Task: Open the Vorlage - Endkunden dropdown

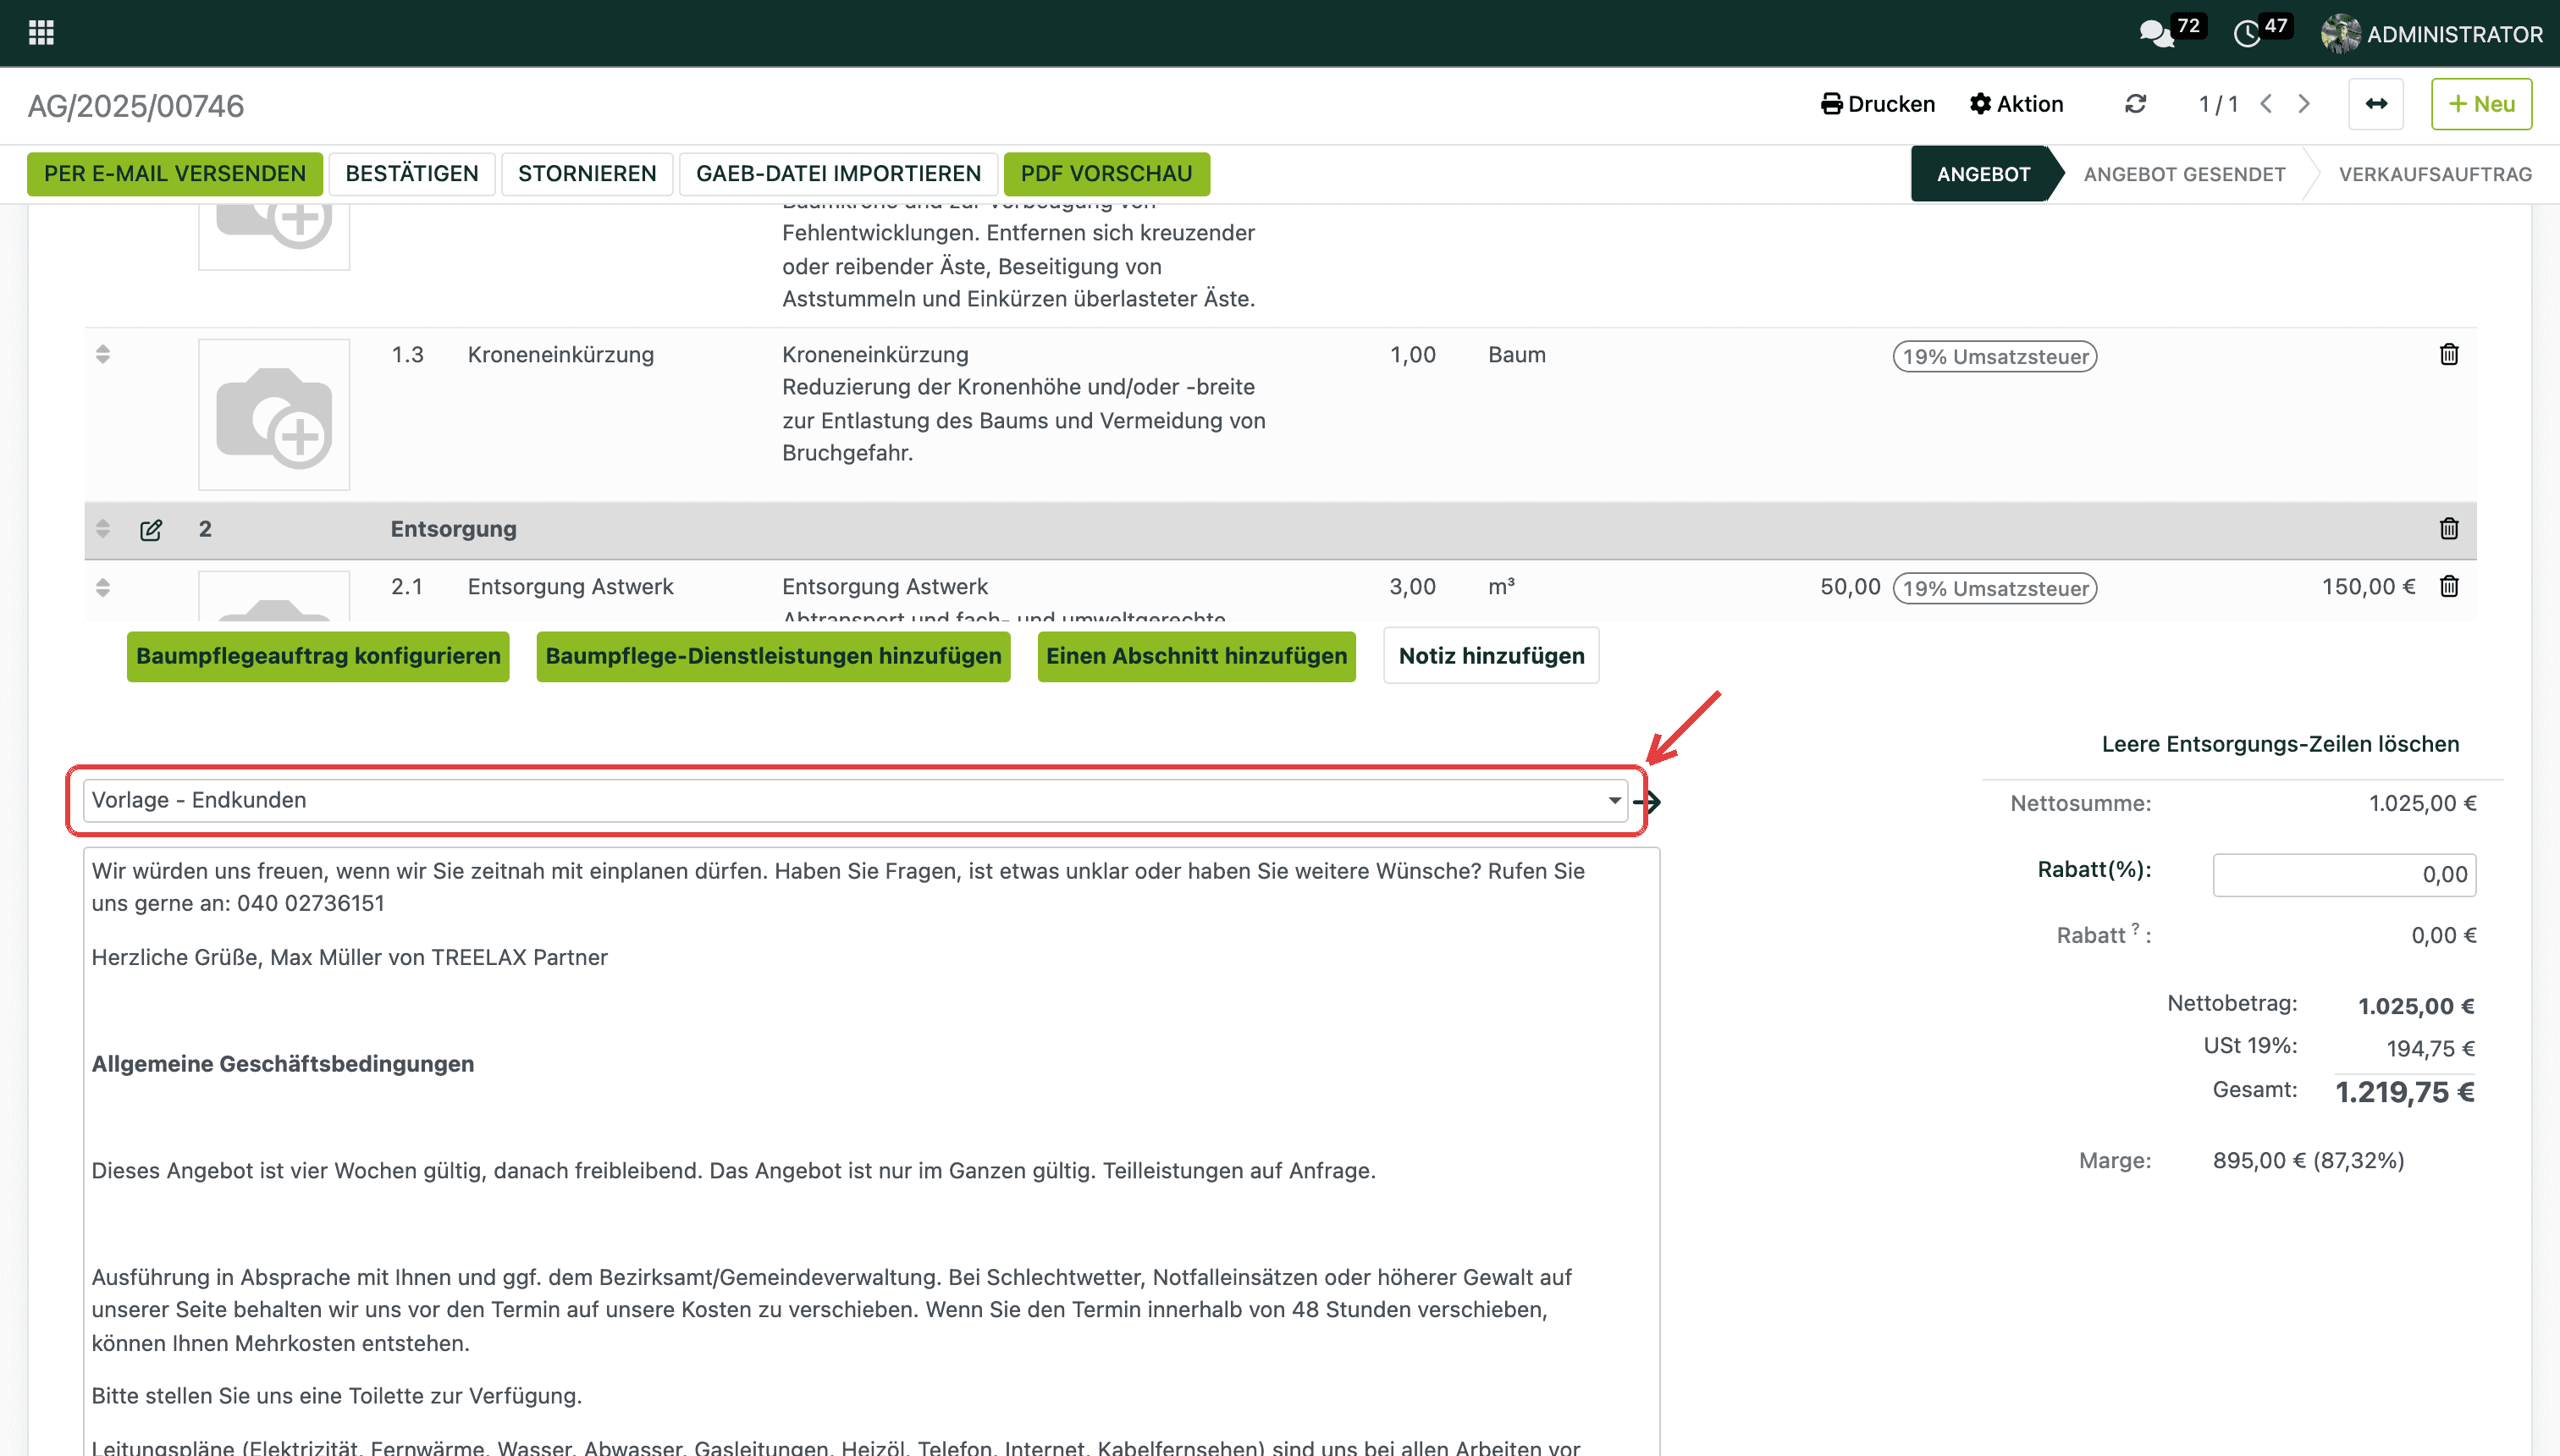Action: tap(856, 800)
